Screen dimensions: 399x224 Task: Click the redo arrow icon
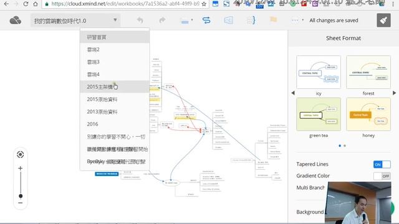pyautogui.click(x=162, y=20)
